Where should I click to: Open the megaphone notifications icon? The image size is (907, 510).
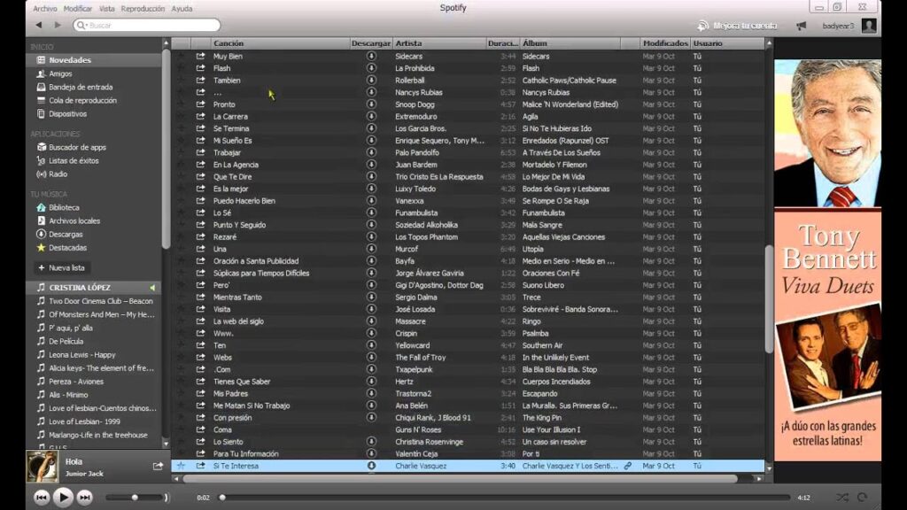tap(801, 26)
